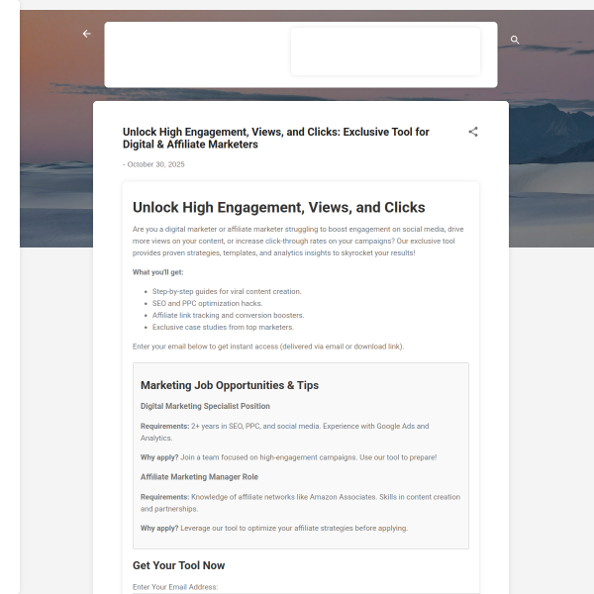Image resolution: width=594 pixels, height=594 pixels.
Task: Click the 'Enter your email below' instruction line
Action: pyautogui.click(x=267, y=346)
